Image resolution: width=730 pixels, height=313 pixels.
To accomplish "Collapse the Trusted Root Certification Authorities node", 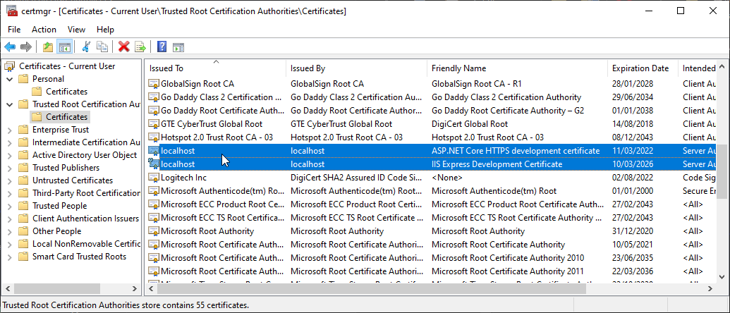I will (x=10, y=104).
